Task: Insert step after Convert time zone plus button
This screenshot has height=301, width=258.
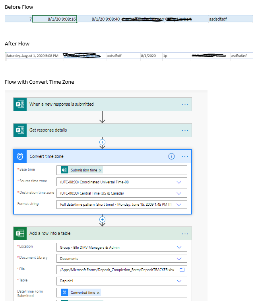Action: pos(103,219)
